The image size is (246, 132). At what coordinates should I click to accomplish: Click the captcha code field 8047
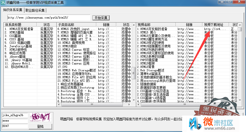click(15, 126)
